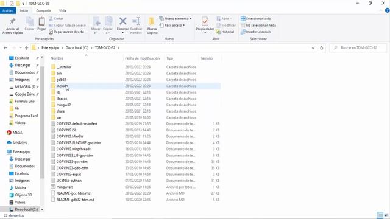Sort by Tipo column header
The height and width of the screenshot is (219, 390).
(x=169, y=58)
